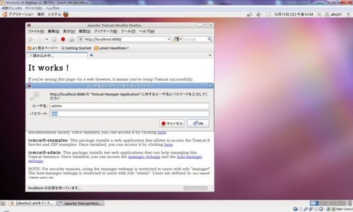
Task: Open the ヘルプ(H) menu in Firefox
Action: pyautogui.click(x=146, y=32)
